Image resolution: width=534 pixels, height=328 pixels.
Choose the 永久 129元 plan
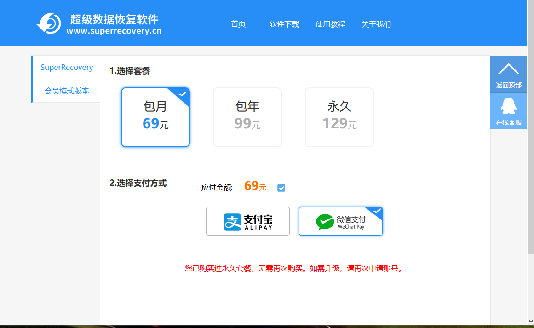pyautogui.click(x=339, y=117)
